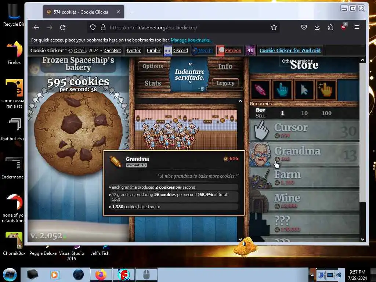Select the 574 cookies browser tab
Screen dimensions: 376x282
83,12
